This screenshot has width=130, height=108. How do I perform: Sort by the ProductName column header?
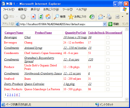pos(43,33)
